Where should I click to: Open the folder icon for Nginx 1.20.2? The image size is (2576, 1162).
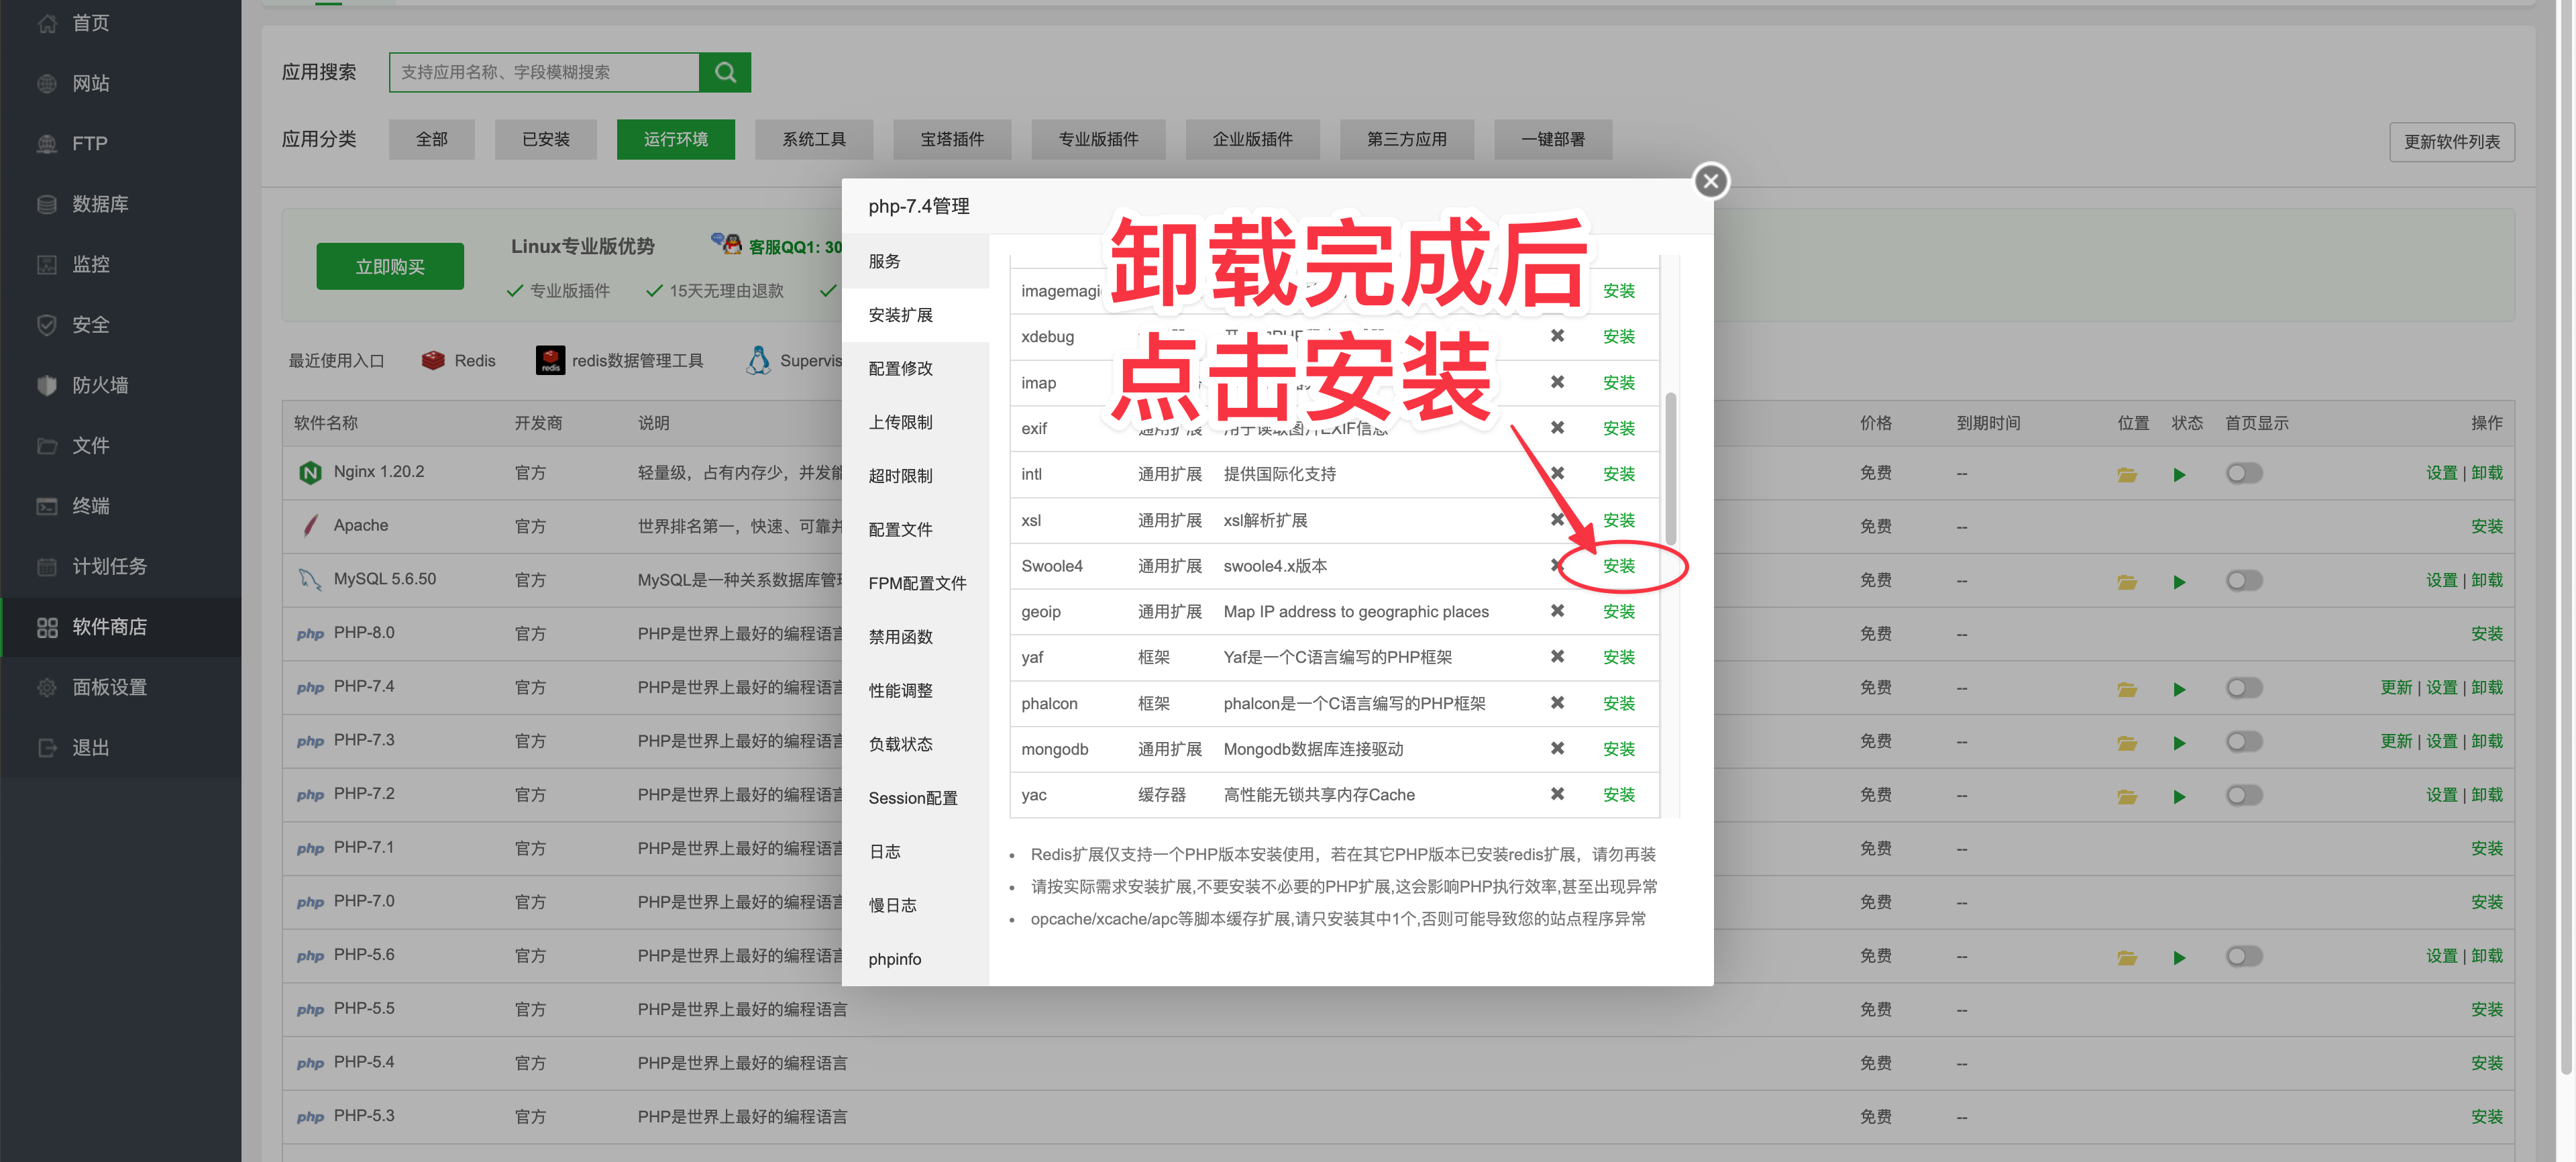pyautogui.click(x=2127, y=474)
